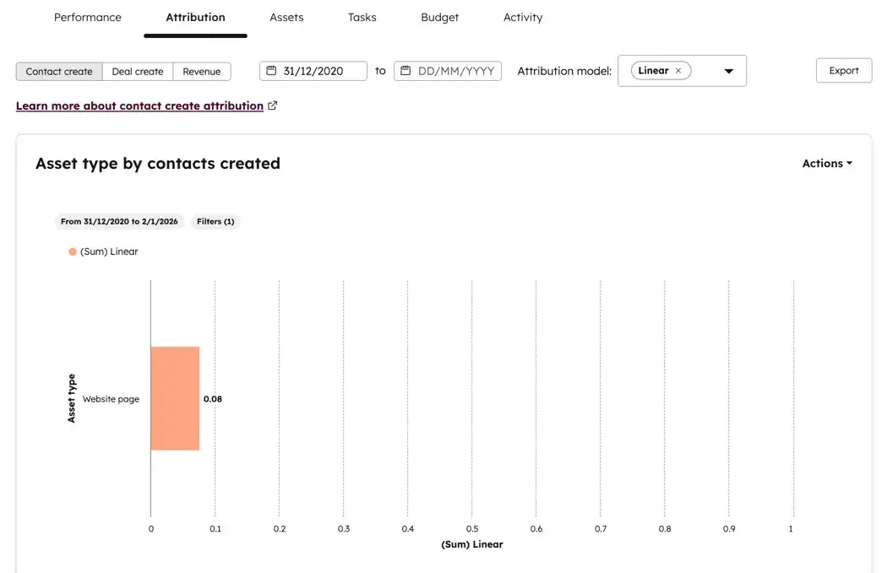Open the Filters (1) chip on the report
The height and width of the screenshot is (573, 887).
coord(215,221)
